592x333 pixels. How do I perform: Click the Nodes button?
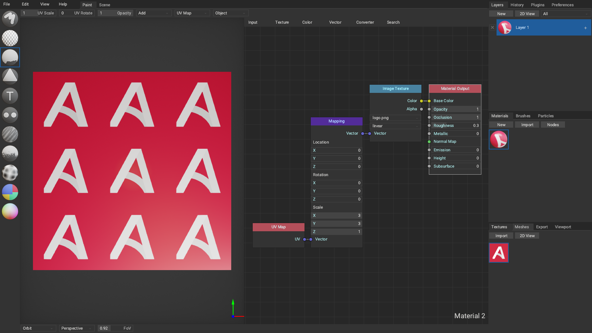click(x=553, y=125)
